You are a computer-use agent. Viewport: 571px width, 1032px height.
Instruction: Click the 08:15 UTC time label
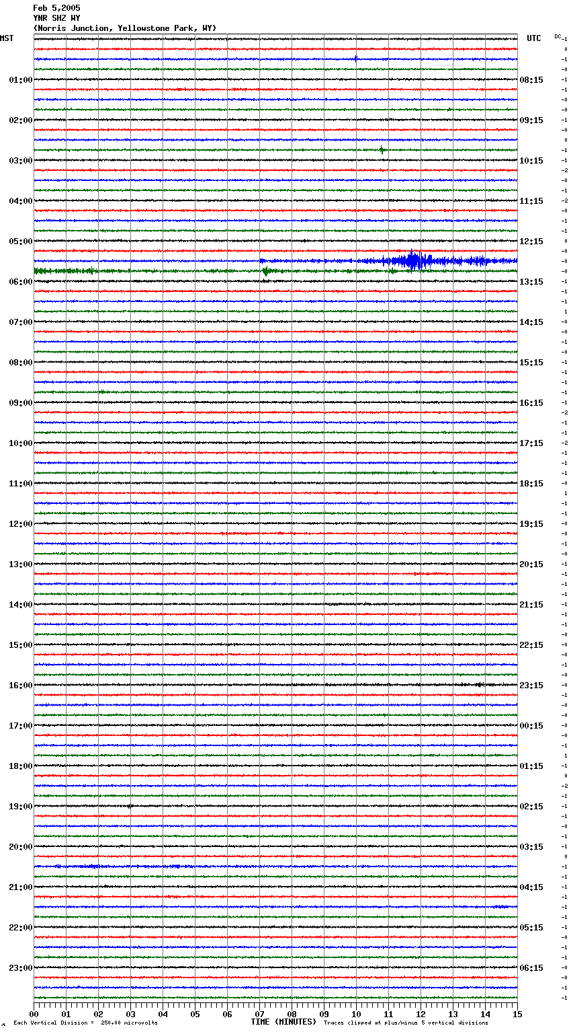531,80
